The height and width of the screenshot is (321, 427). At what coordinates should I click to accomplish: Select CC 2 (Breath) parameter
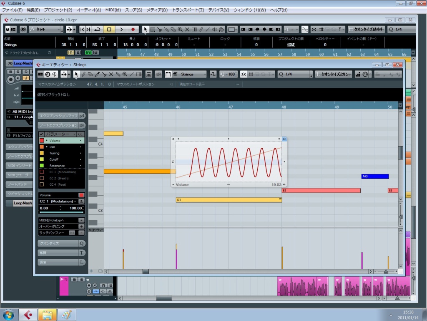(x=62, y=178)
